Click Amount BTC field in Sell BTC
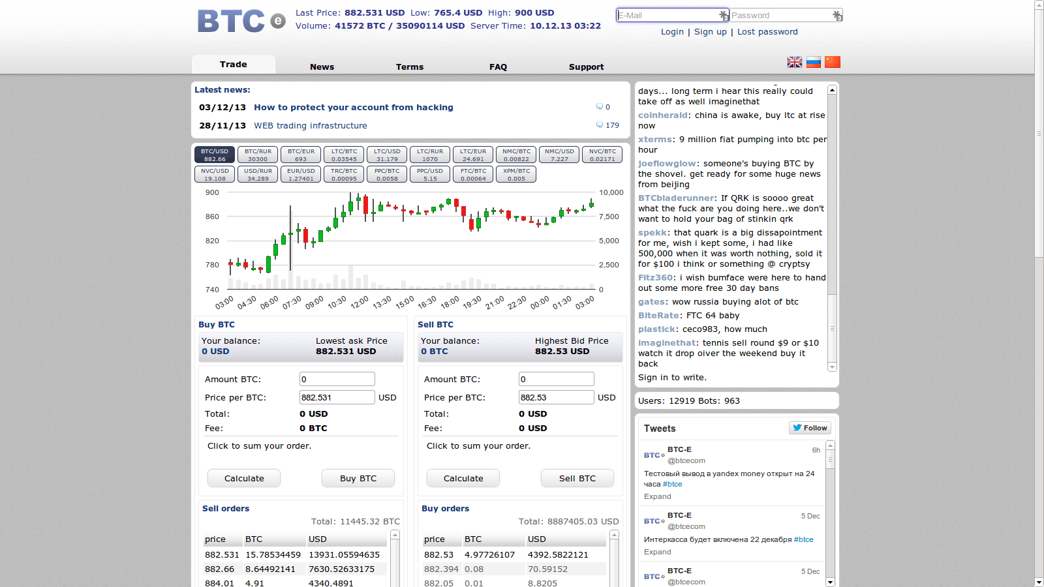This screenshot has width=1044, height=587. 557,379
